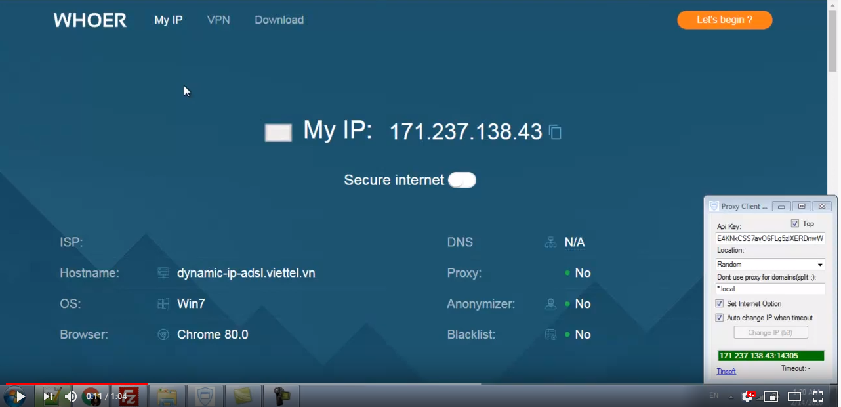
Task: Mute the video volume speaker icon
Action: coord(71,396)
